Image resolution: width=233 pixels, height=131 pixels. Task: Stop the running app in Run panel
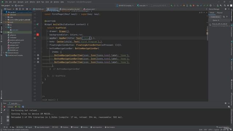click(x=4, y=107)
